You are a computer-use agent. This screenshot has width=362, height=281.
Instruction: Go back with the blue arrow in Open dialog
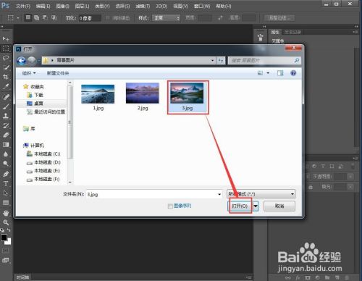pos(21,60)
